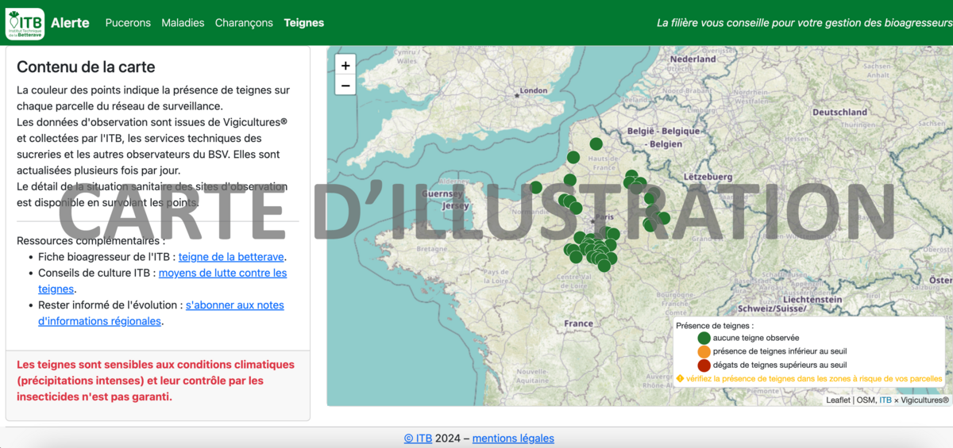Image resolution: width=953 pixels, height=448 pixels.
Task: Open the mentions légales link
Action: pos(513,438)
